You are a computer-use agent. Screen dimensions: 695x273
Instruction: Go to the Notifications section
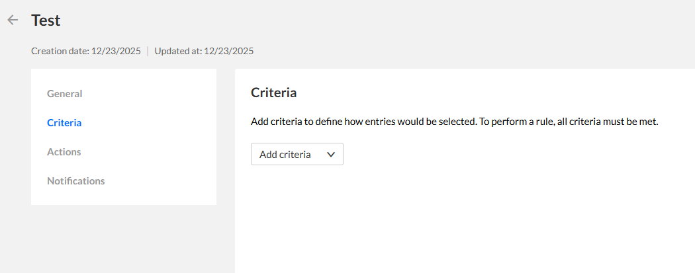pyautogui.click(x=76, y=181)
